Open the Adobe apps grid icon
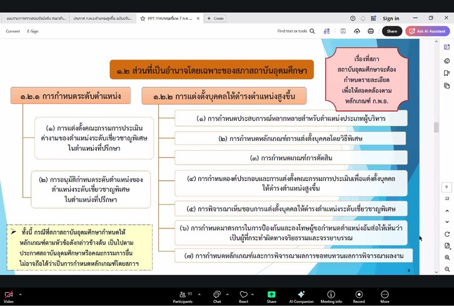This screenshot has width=454, height=306. [x=373, y=18]
